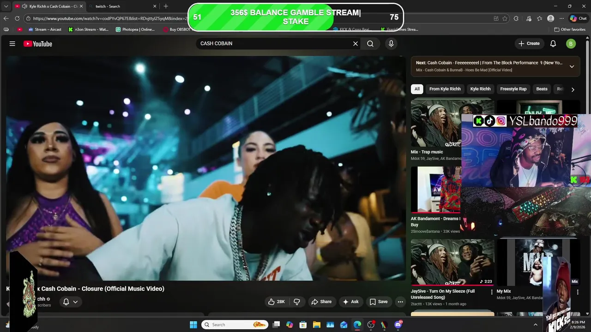Like the Closure video
This screenshot has width=591, height=332.
[x=276, y=302]
